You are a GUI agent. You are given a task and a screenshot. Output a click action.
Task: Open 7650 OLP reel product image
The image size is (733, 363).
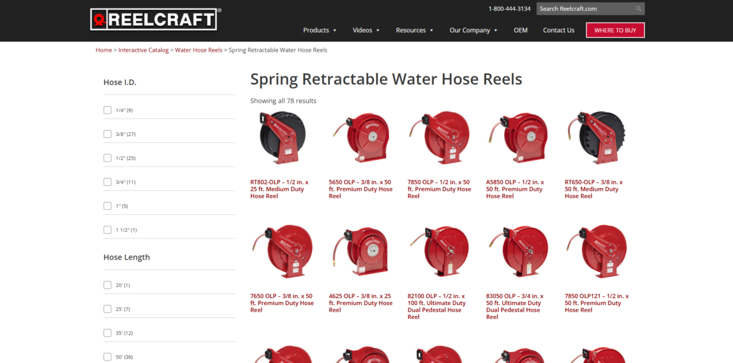[282, 252]
